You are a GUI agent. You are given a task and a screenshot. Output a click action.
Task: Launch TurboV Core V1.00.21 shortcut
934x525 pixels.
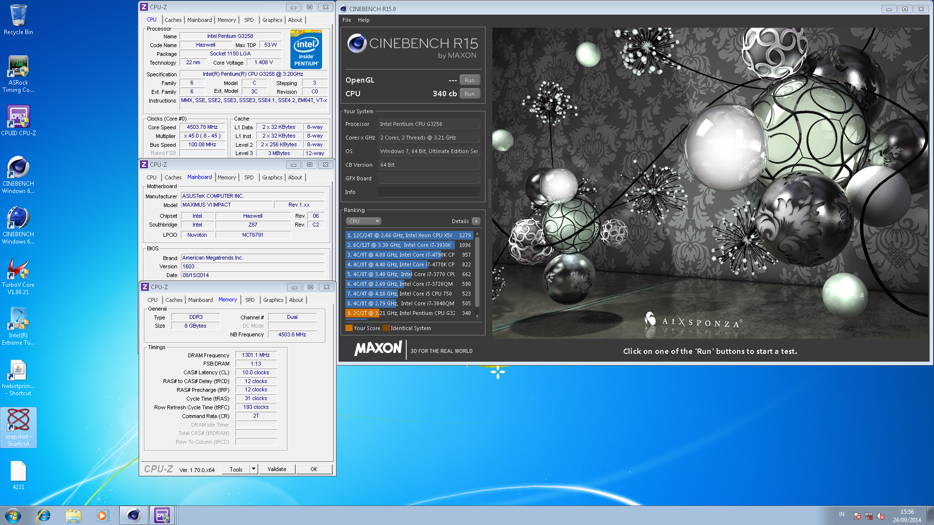tap(18, 276)
